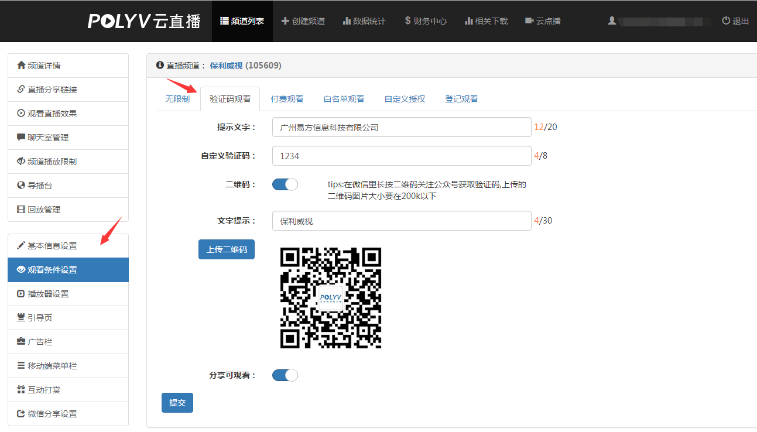
Task: Click the 自定义验证码 input field
Action: (x=402, y=156)
